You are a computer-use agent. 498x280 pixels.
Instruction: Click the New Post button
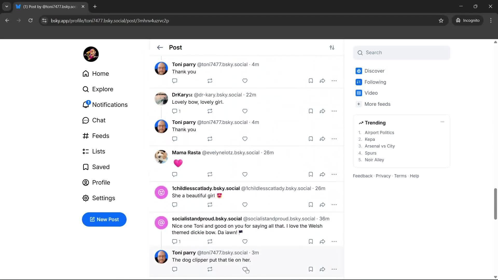coord(104,220)
